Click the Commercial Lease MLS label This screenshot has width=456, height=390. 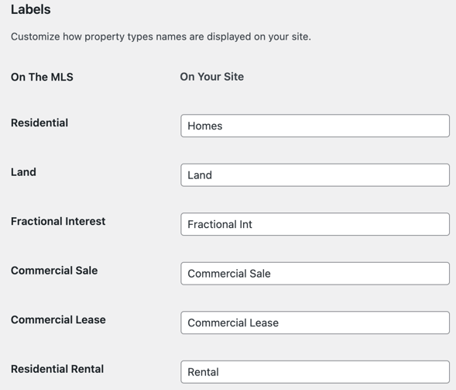58,319
